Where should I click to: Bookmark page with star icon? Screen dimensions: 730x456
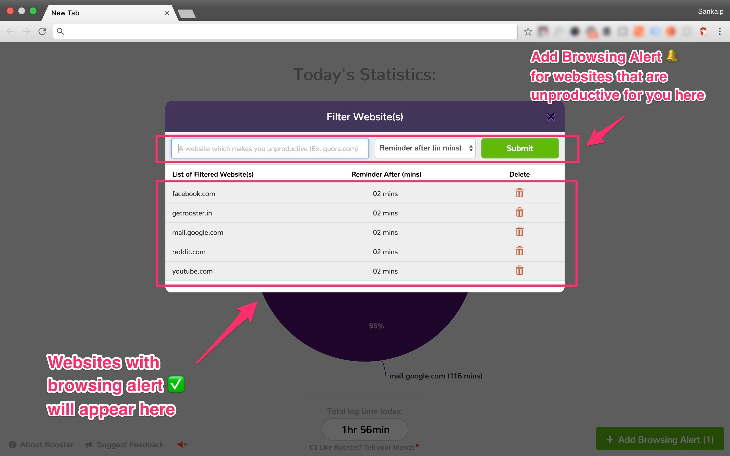528,31
